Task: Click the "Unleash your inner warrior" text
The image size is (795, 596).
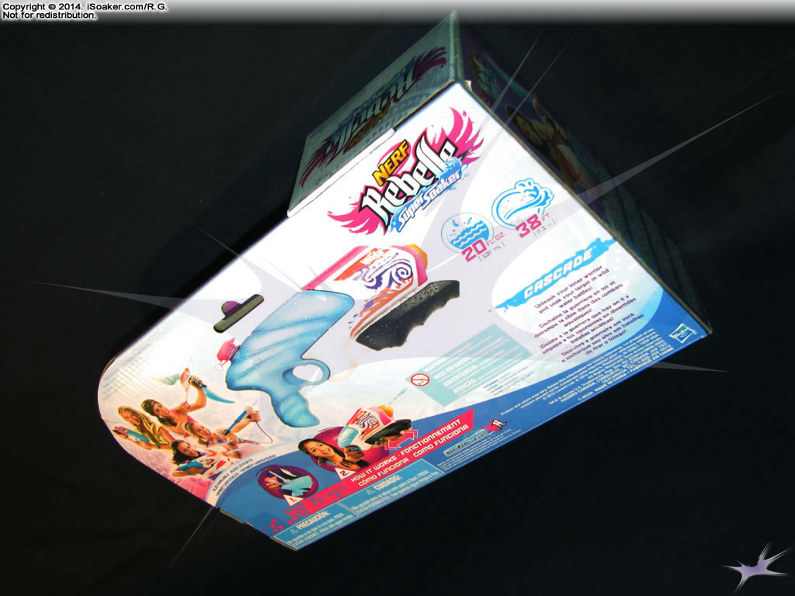Action: [x=568, y=286]
